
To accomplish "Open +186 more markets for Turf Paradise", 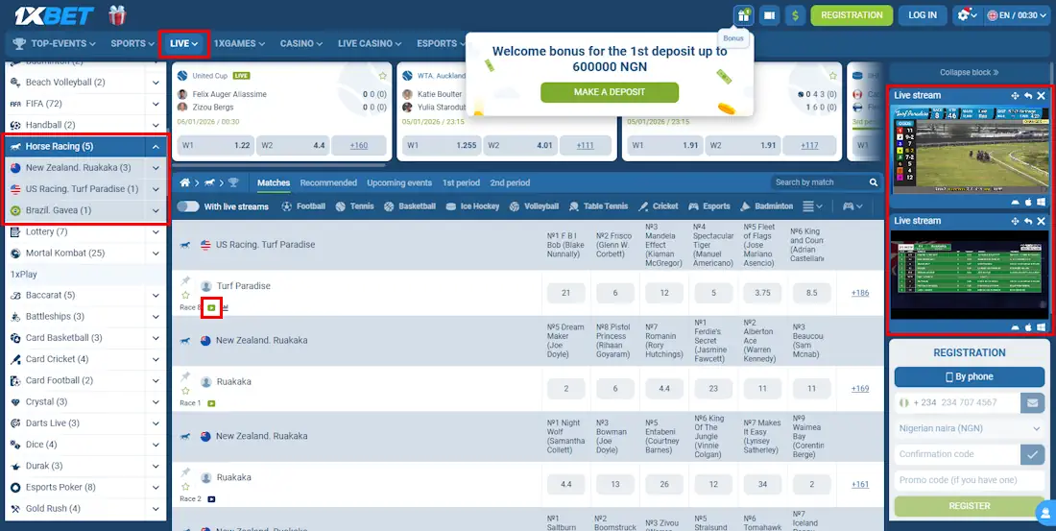I will 860,293.
